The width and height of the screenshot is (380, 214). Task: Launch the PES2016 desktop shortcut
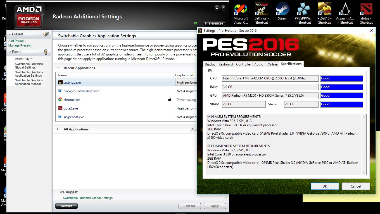coord(324,14)
